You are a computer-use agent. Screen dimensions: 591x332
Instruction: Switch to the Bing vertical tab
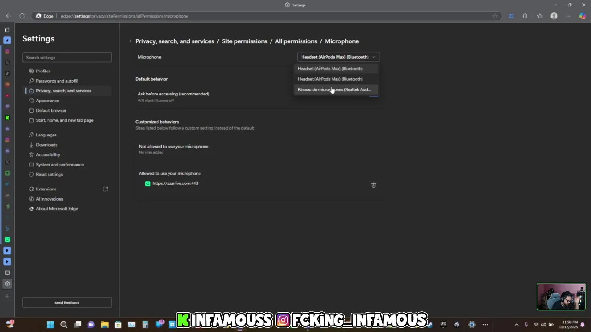point(7,228)
